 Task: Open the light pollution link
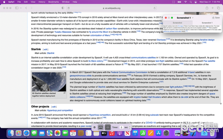176,87
